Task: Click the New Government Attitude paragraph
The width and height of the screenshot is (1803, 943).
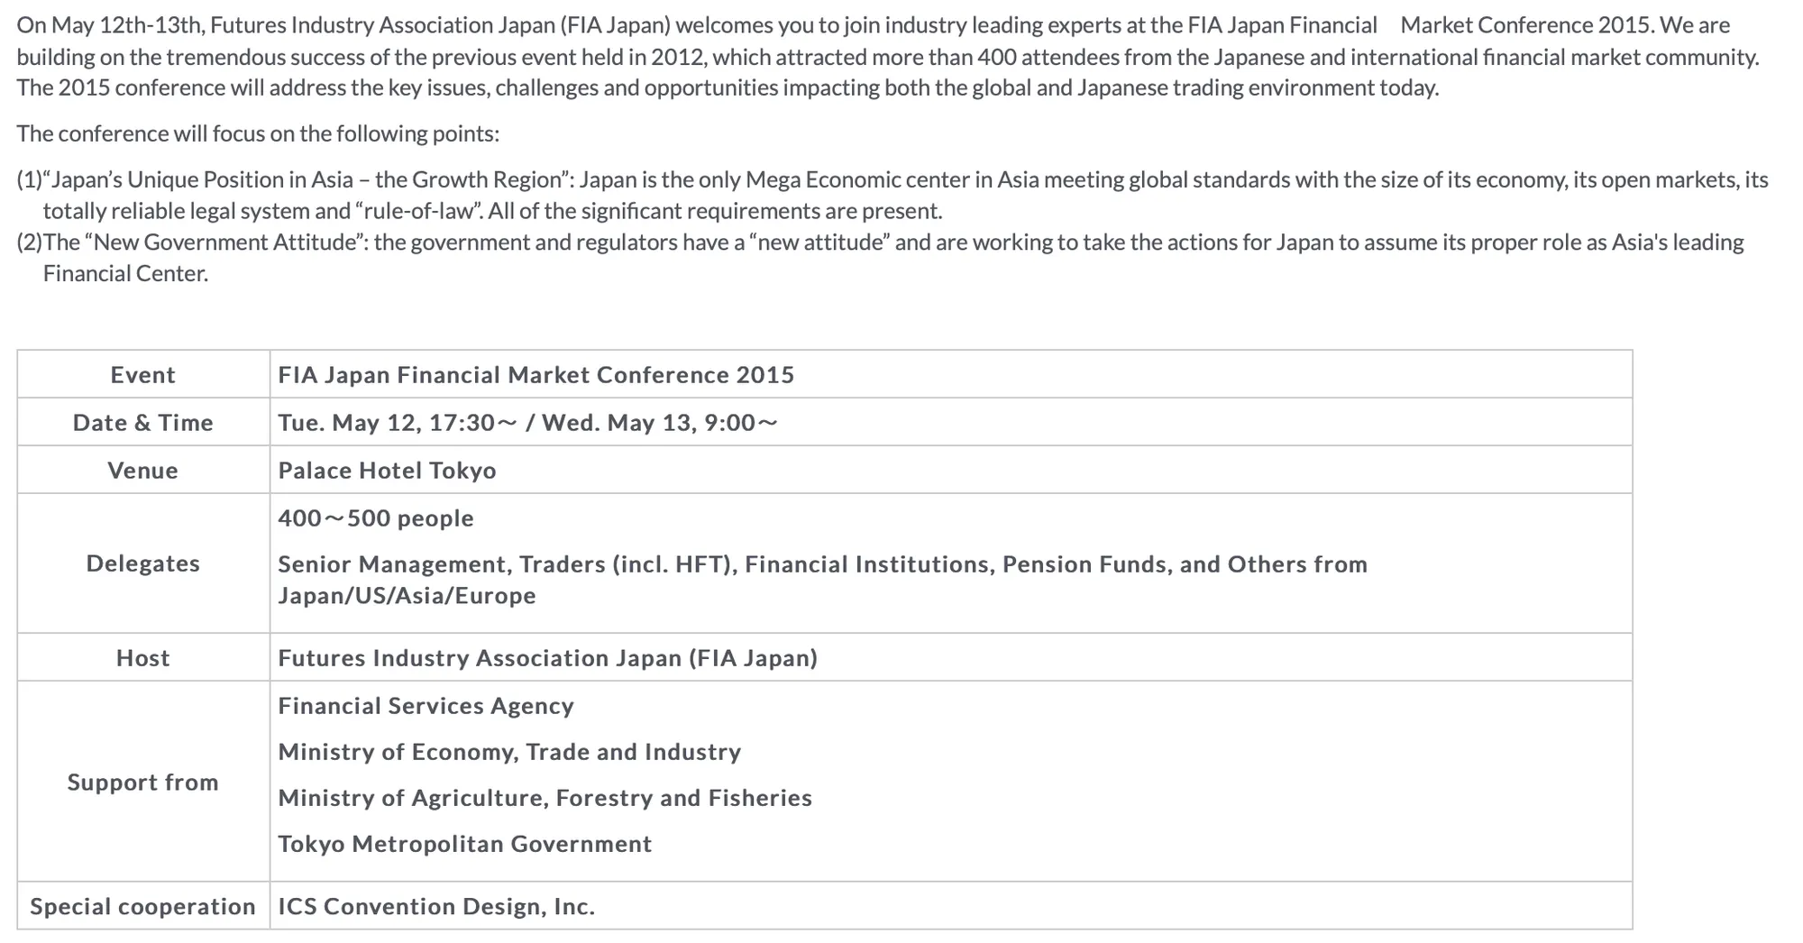Action: pos(881,258)
